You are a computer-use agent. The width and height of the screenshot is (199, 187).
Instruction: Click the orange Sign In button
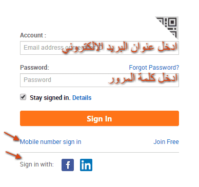click(99, 118)
